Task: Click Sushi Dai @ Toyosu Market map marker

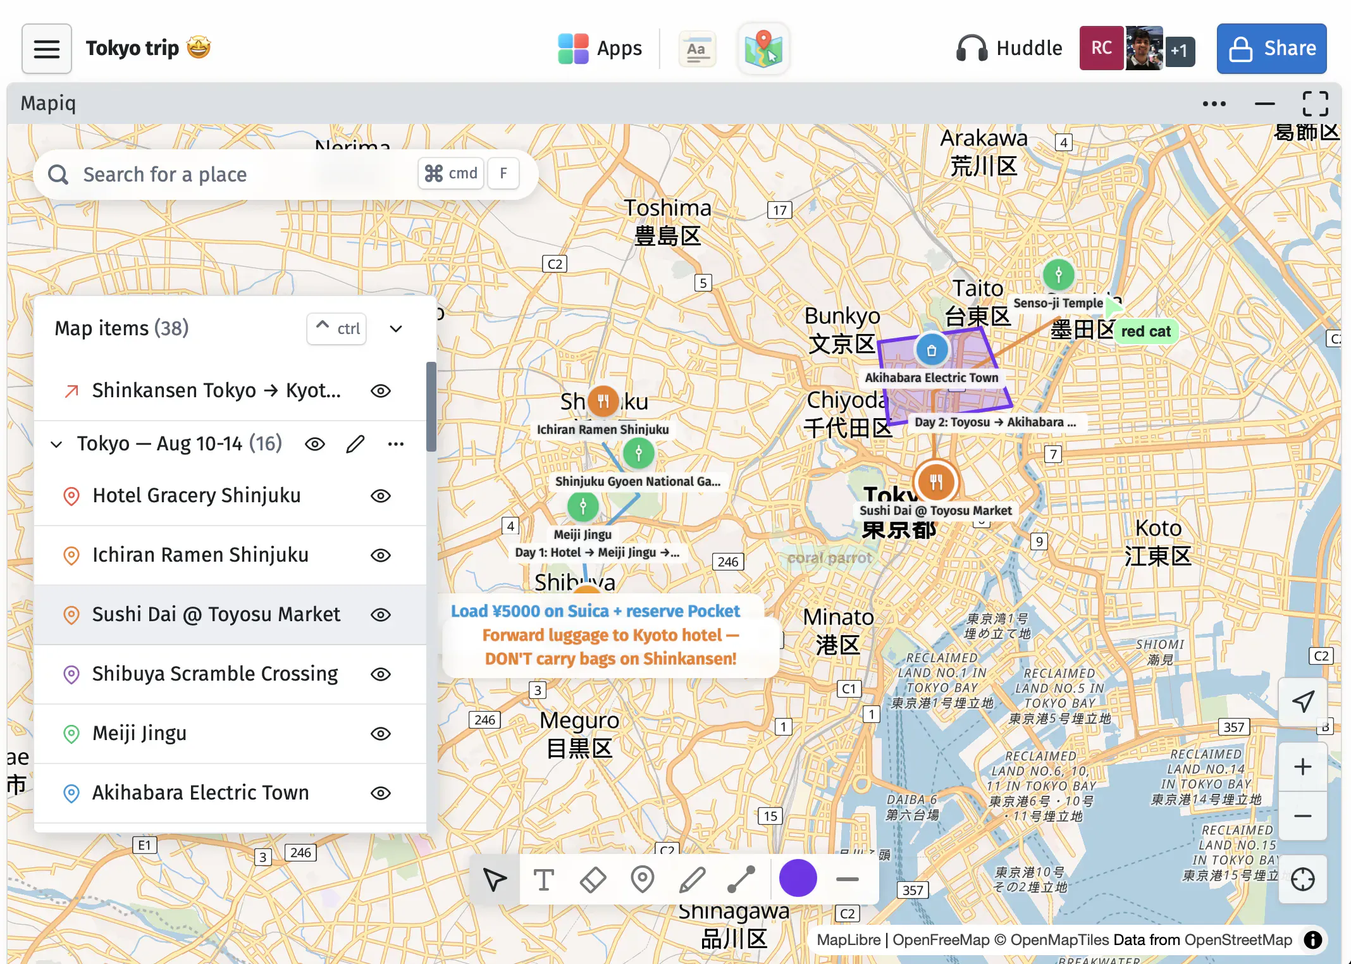Action: tap(936, 482)
